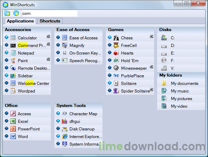The height and width of the screenshot is (157, 208).
Task: Click the hotkey marker on Minesweeper row
Action: 151,67
